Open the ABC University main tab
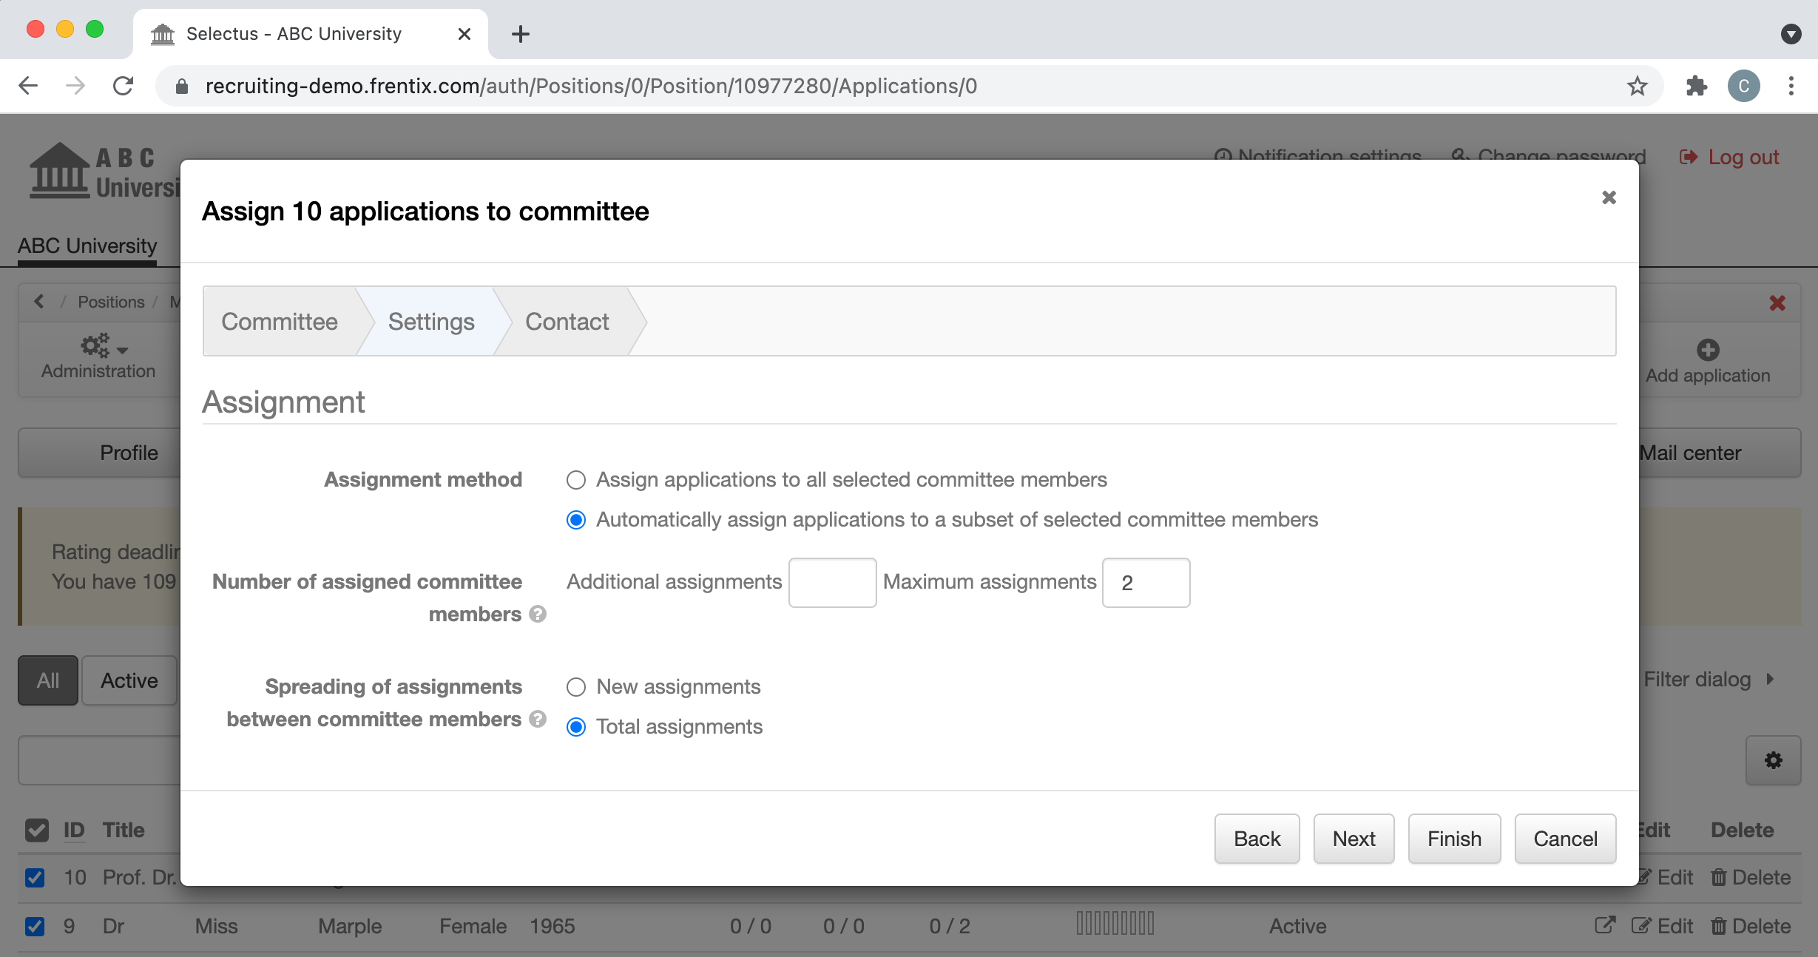 click(87, 246)
